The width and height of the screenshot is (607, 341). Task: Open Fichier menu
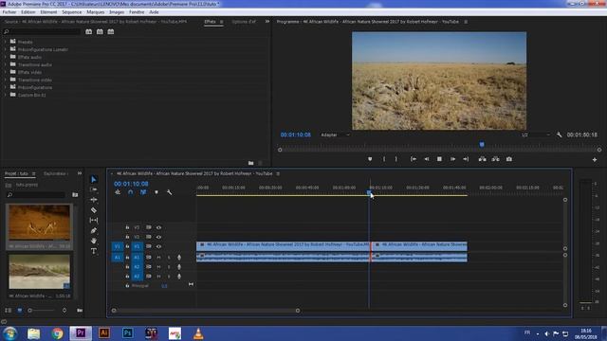coord(9,12)
